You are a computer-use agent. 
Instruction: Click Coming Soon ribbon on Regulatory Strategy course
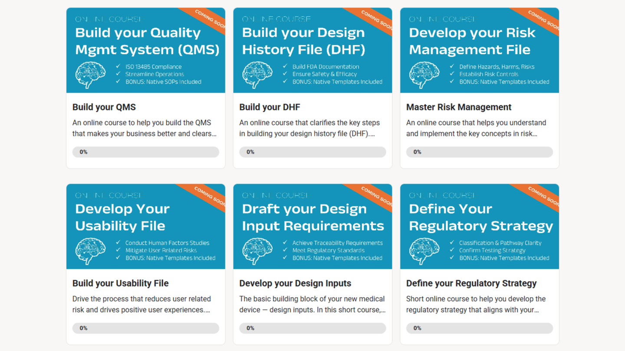click(543, 196)
